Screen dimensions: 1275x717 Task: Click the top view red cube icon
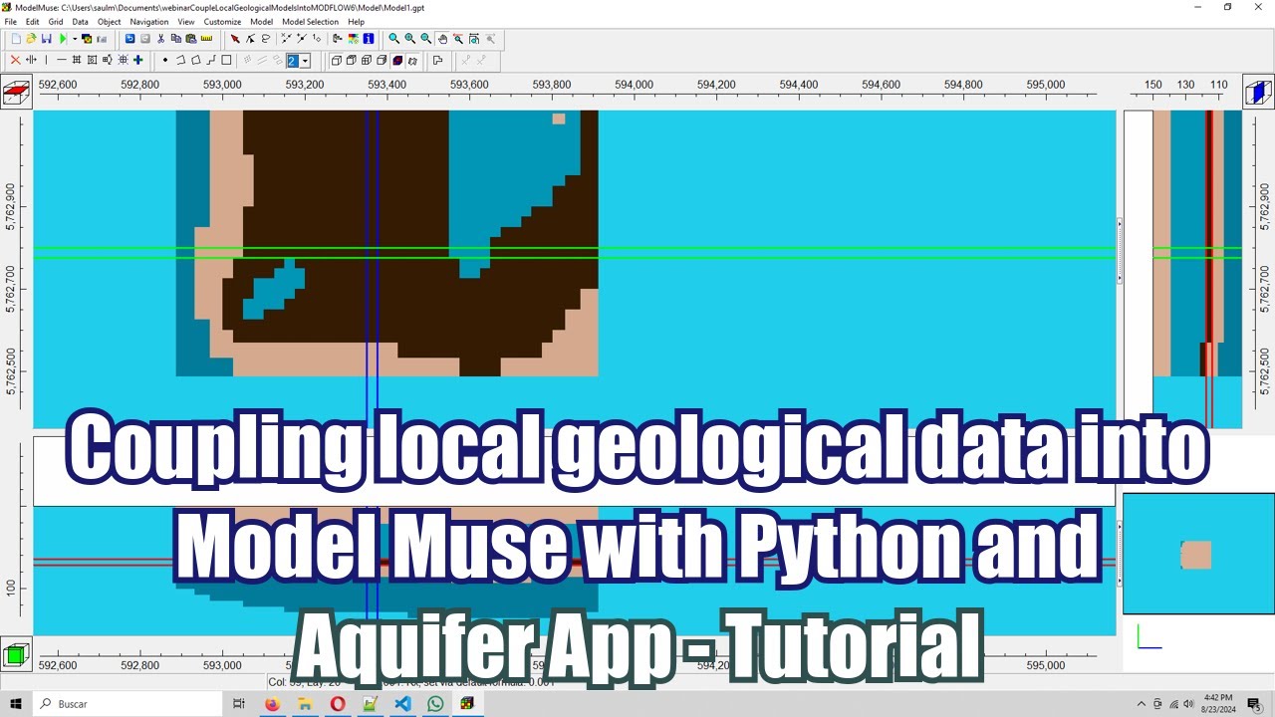point(15,94)
